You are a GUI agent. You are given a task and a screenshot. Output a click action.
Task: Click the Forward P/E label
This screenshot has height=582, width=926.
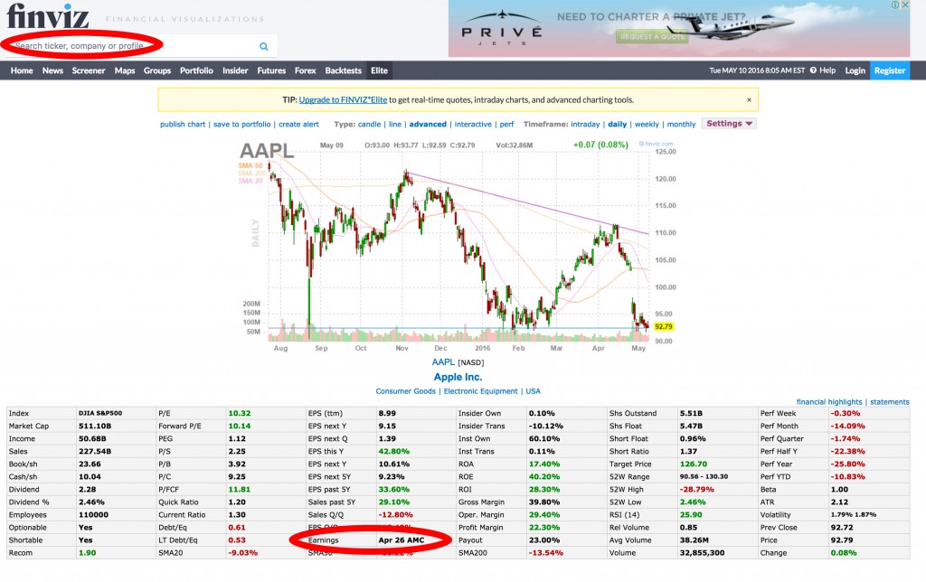180,426
